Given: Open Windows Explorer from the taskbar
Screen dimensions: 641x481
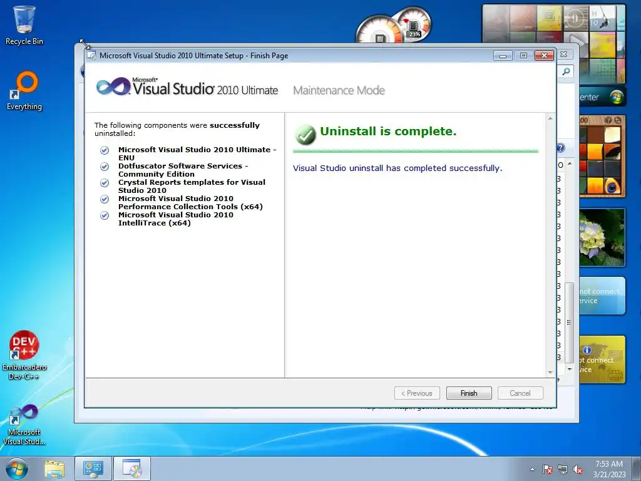Looking at the screenshot, I should (54, 468).
